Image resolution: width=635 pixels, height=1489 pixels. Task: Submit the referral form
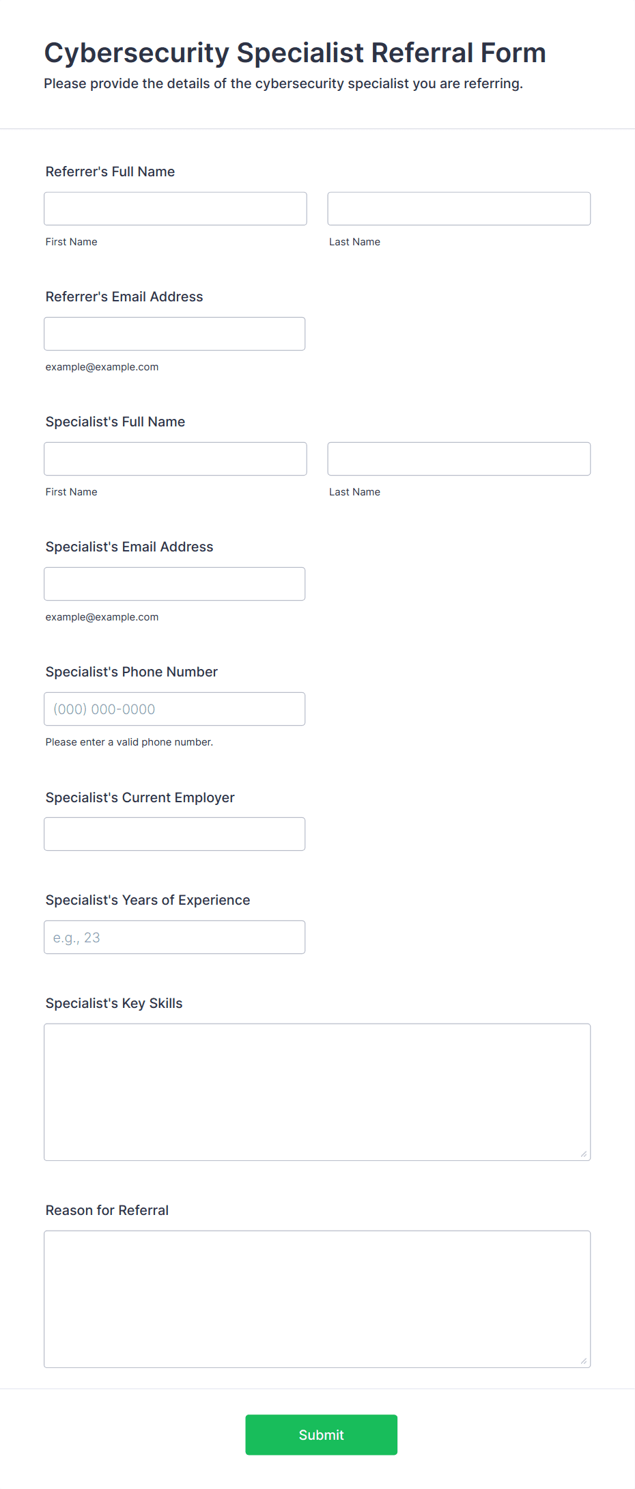pos(322,1434)
